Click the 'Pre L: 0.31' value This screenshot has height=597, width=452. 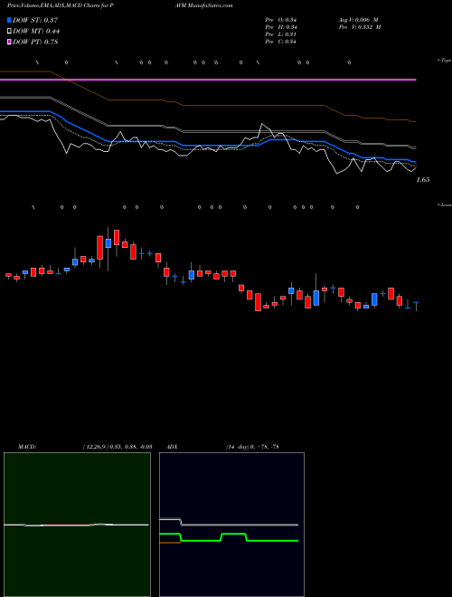281,34
